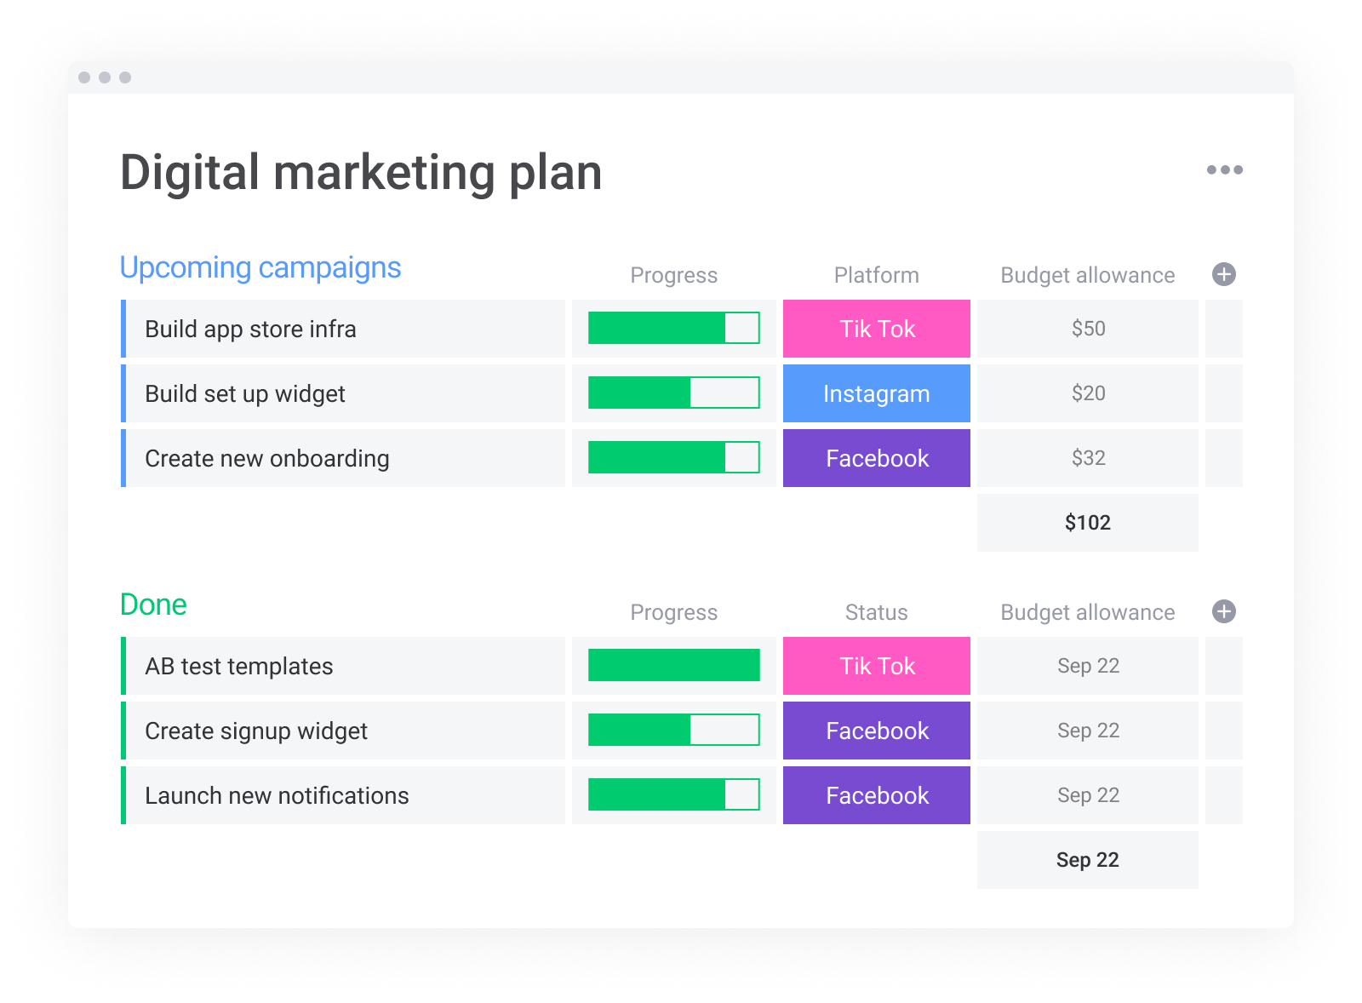Open the Create signup widget item

[x=343, y=731]
